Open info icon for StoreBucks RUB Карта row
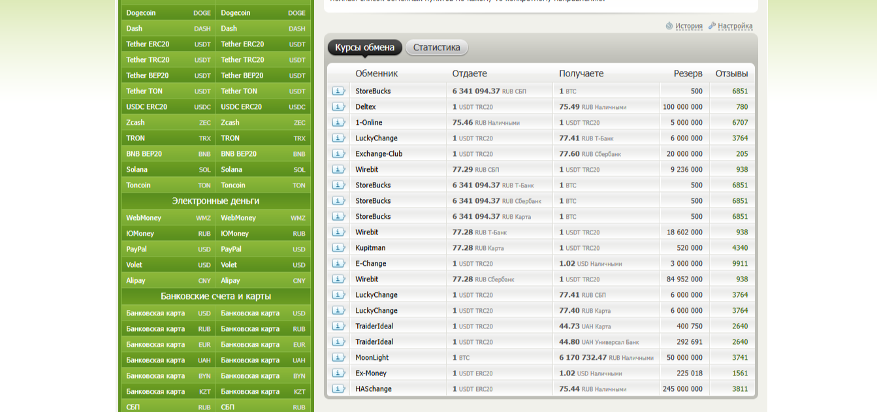Screen dimensions: 877x412 coord(338,216)
